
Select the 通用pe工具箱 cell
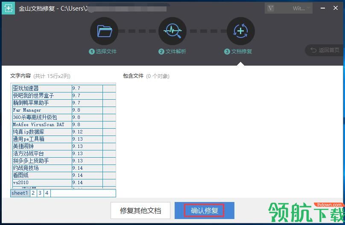[x=42, y=139]
